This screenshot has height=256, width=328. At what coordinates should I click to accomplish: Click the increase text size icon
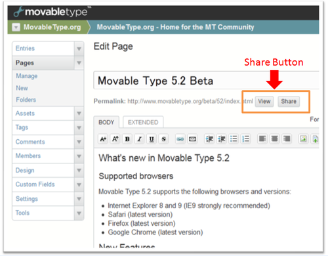(115, 139)
